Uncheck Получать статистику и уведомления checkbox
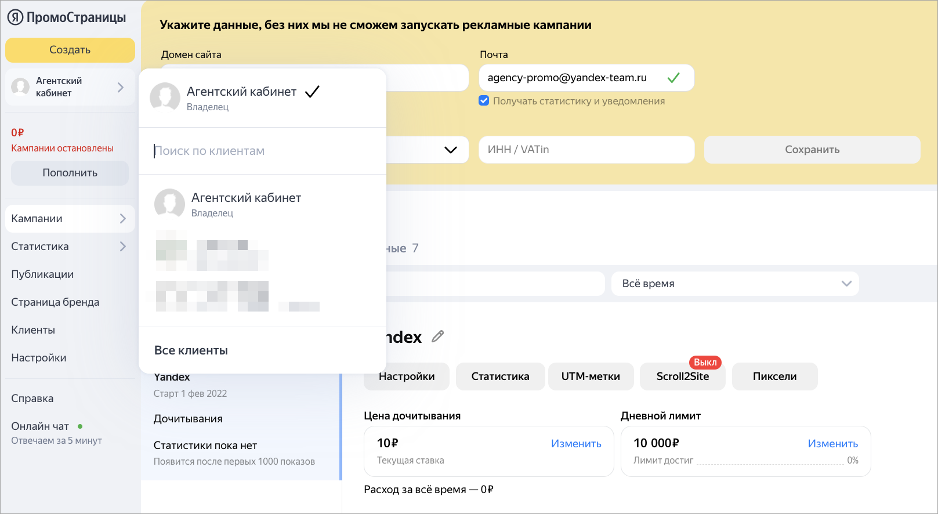This screenshot has width=938, height=514. click(484, 101)
